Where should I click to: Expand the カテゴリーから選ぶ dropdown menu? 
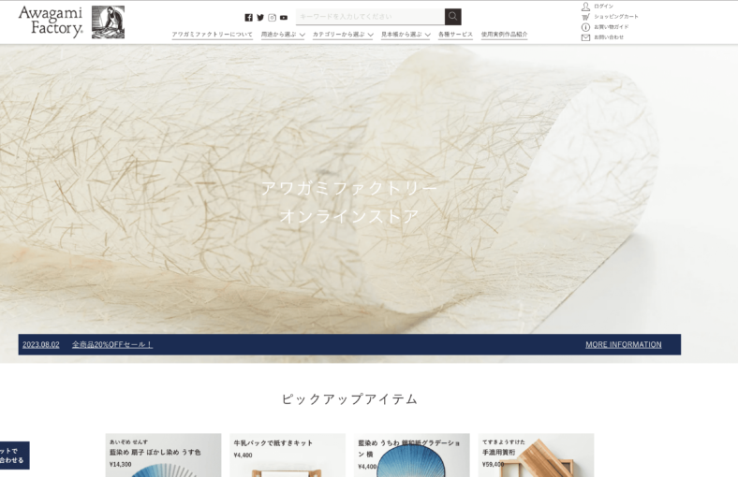[343, 35]
